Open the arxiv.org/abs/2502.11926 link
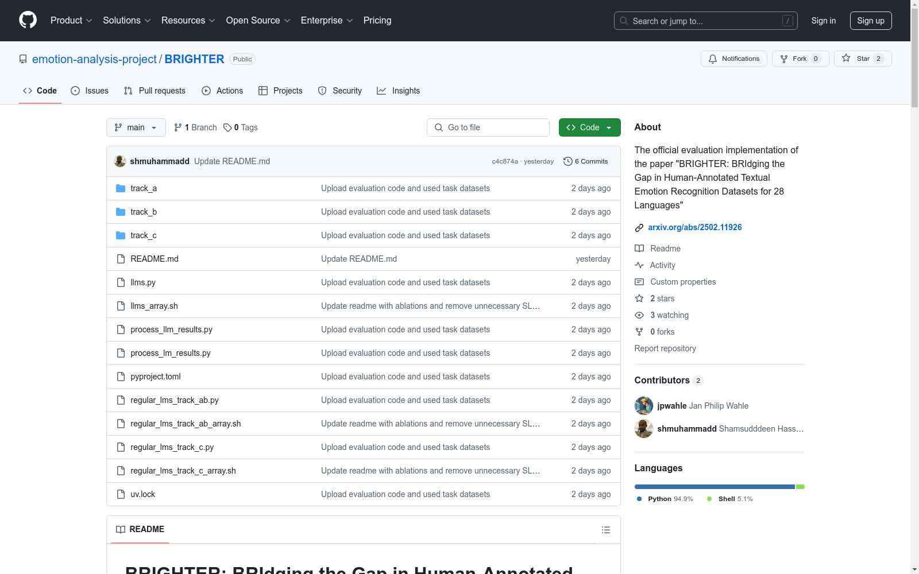 695,227
